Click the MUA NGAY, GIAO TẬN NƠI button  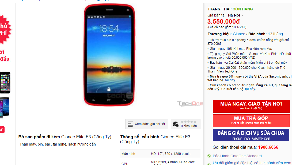[x=251, y=106]
